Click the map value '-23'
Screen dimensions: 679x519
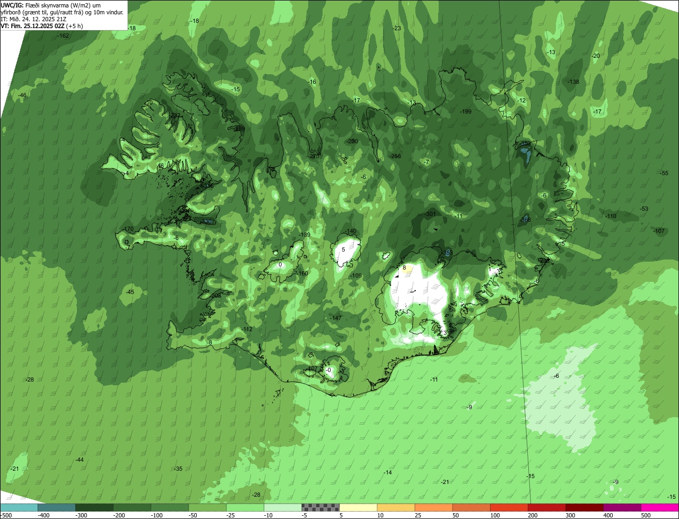(396, 28)
